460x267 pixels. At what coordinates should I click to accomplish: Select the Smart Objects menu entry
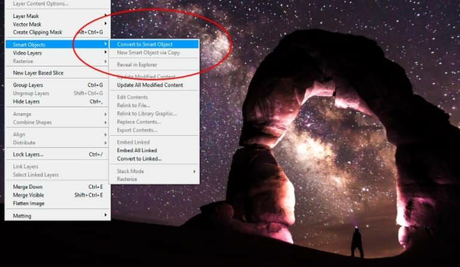(x=57, y=44)
